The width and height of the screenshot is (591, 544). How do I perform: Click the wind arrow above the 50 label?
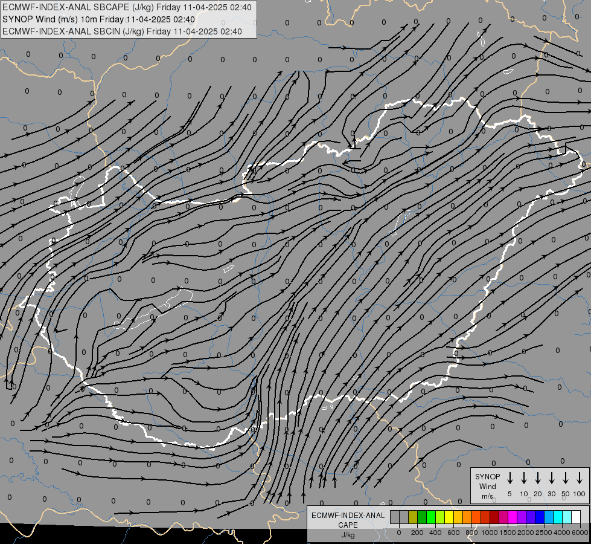[x=566, y=478]
